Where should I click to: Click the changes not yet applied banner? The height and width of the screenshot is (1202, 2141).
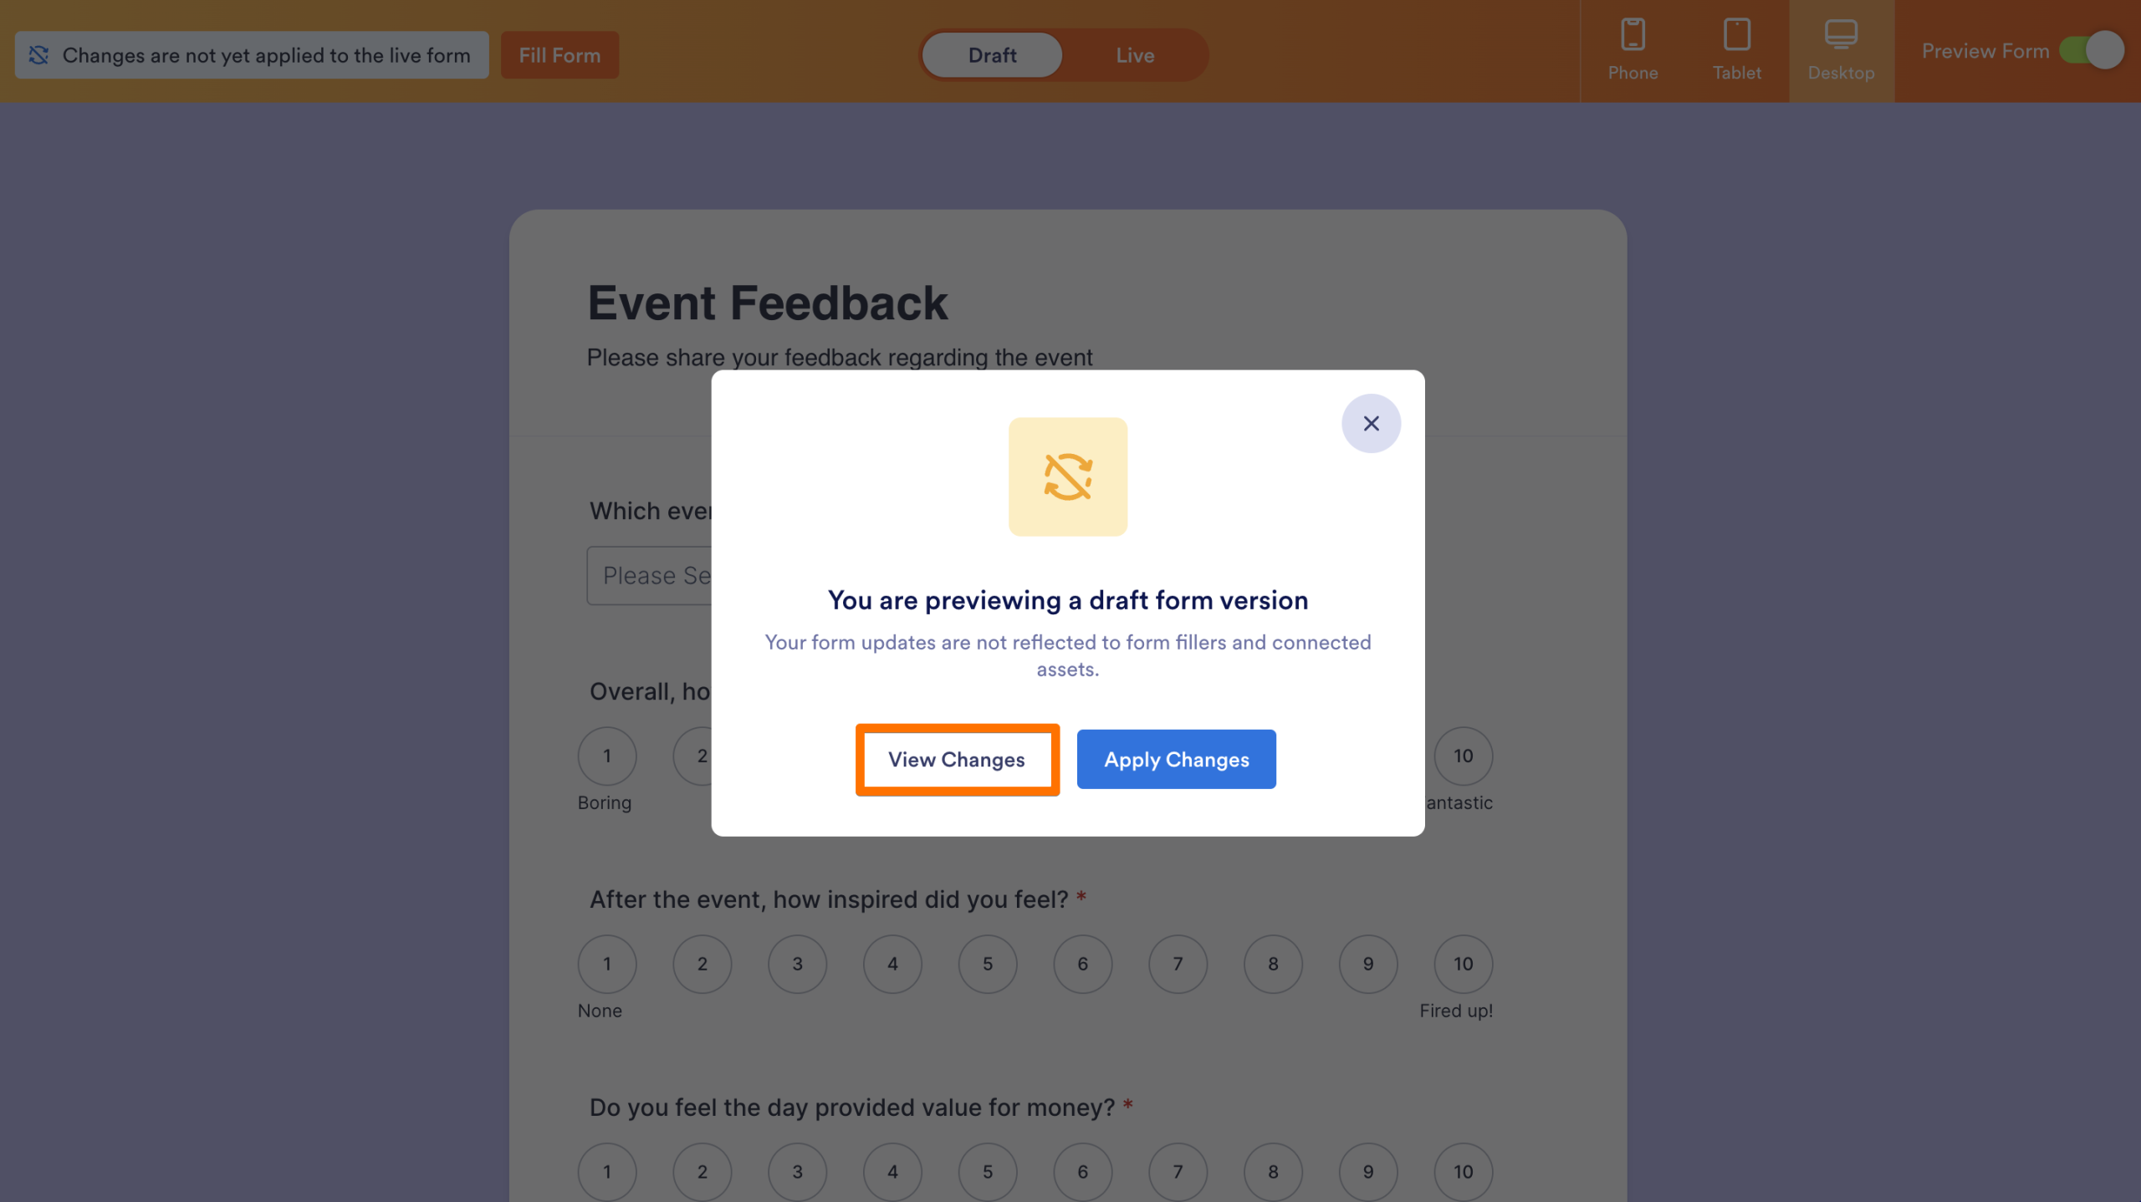(x=251, y=54)
